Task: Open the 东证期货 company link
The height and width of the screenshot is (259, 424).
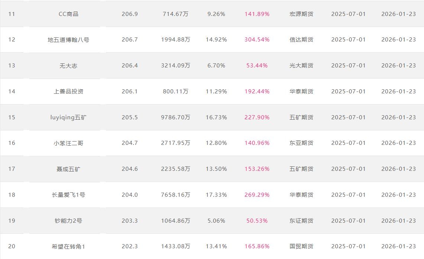Action: (x=301, y=221)
